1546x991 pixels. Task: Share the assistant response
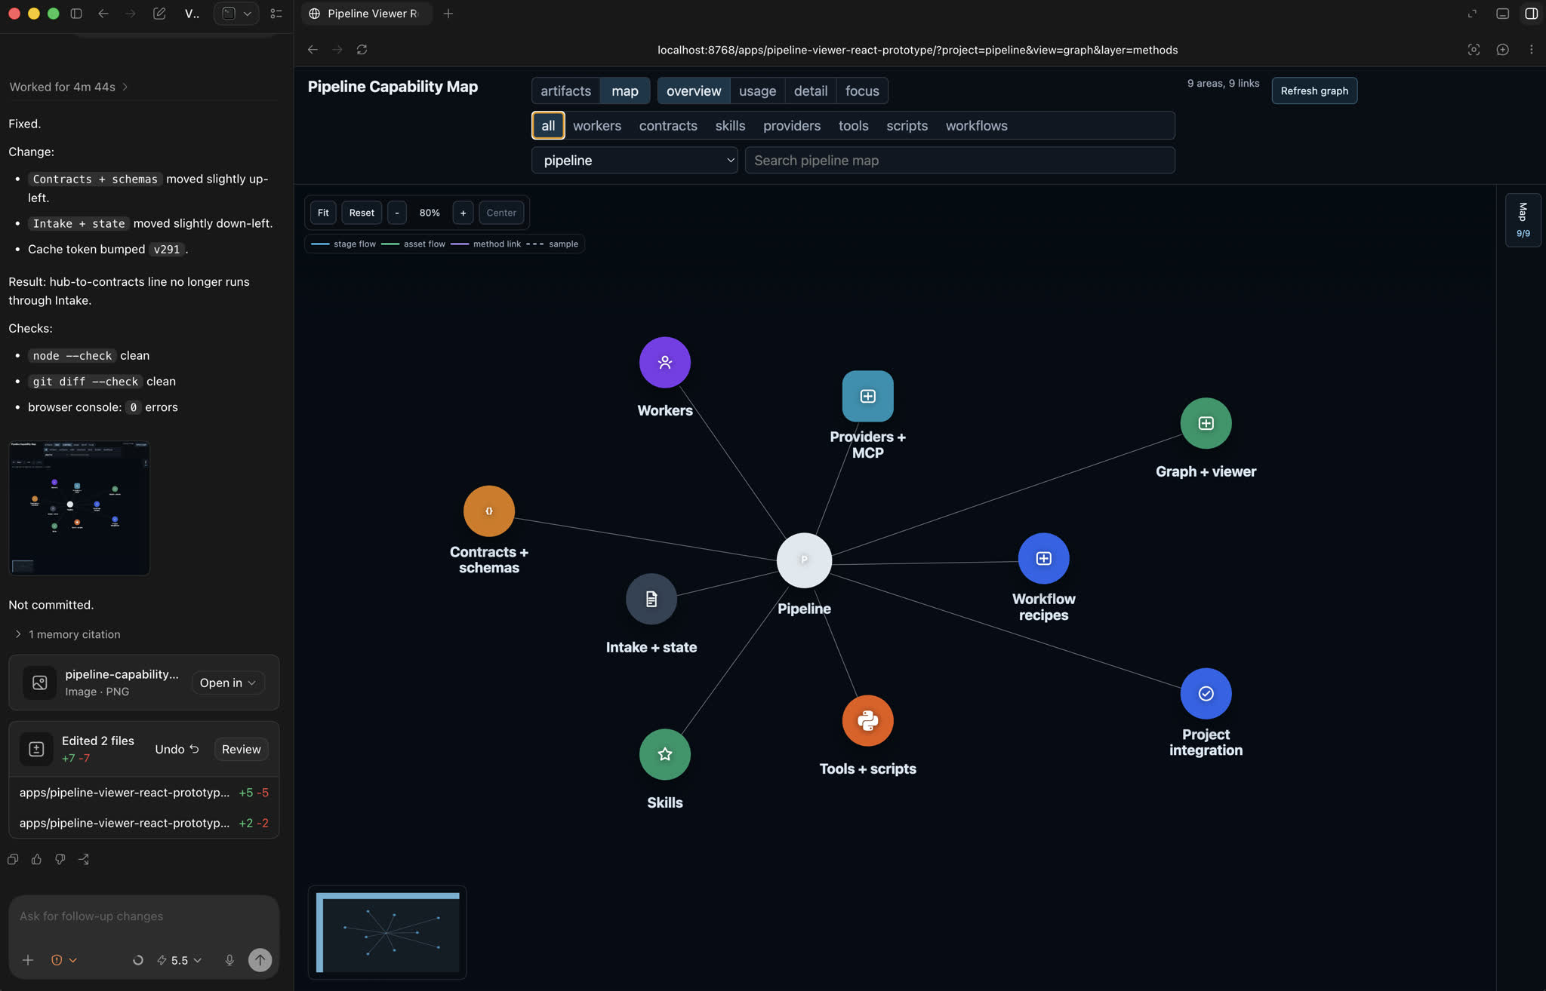(x=84, y=859)
